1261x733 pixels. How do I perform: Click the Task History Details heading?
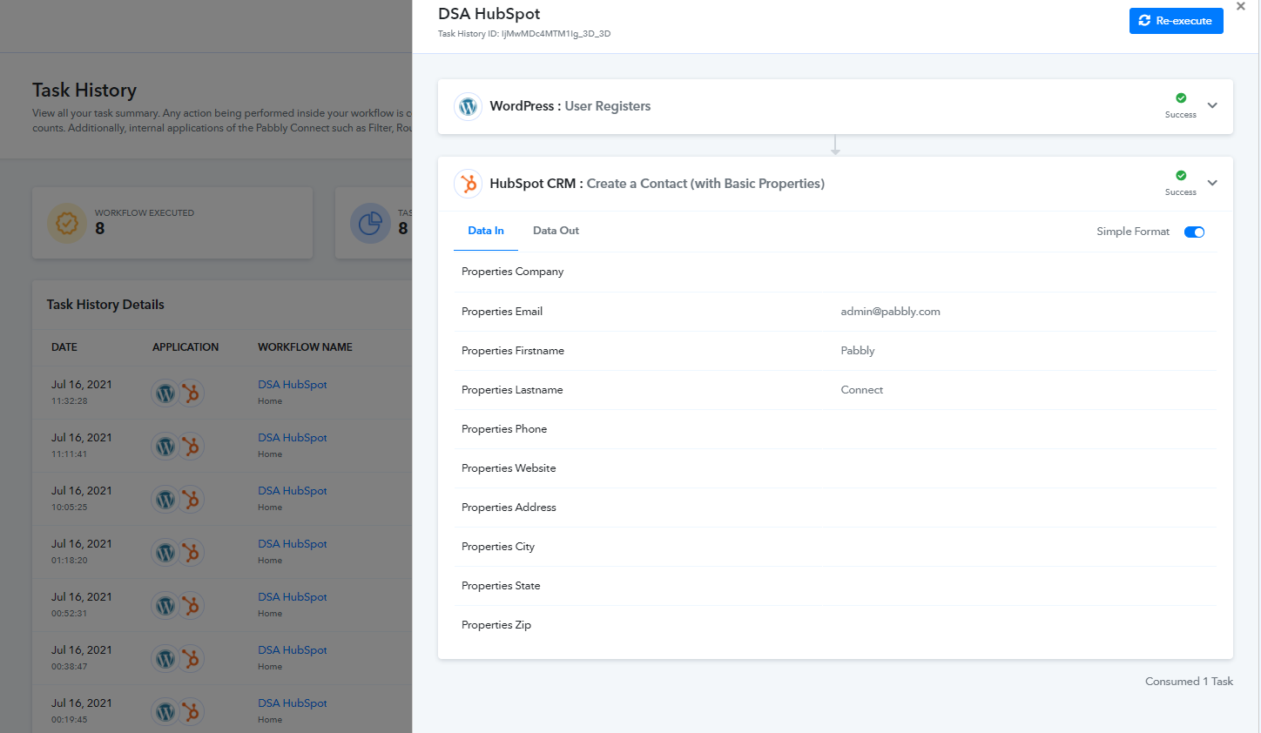tap(105, 305)
